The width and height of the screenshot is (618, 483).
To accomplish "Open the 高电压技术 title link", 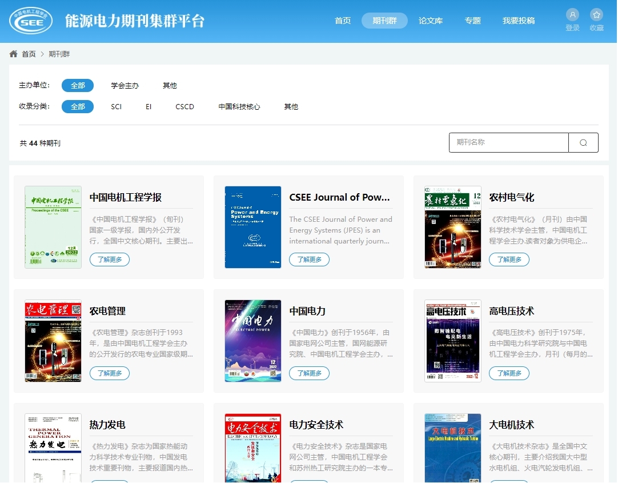I will 512,311.
